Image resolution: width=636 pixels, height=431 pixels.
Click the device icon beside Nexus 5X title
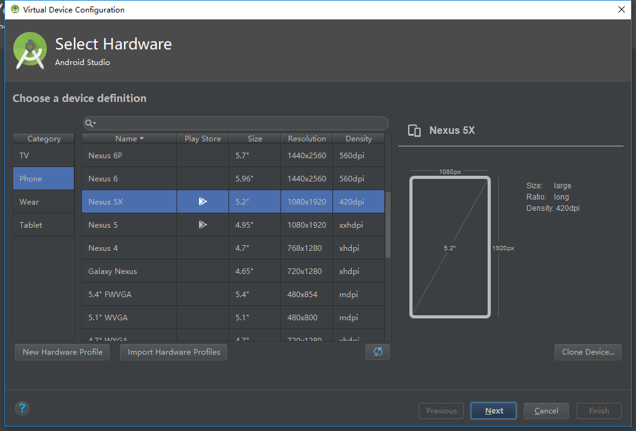click(414, 131)
